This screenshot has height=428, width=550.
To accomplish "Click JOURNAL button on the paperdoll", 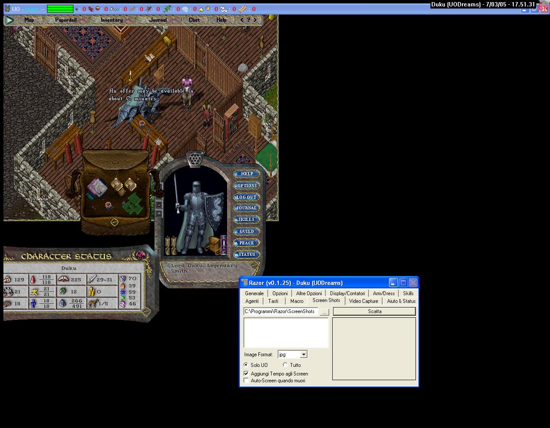I will pos(246,208).
